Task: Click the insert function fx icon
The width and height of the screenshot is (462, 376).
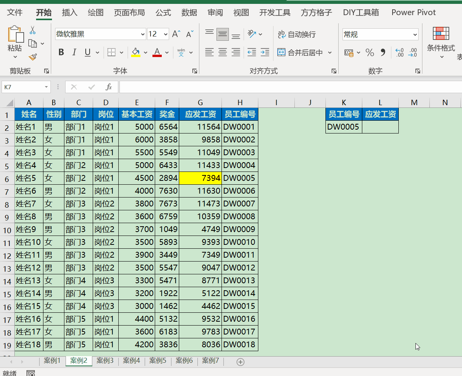Action: 109,87
